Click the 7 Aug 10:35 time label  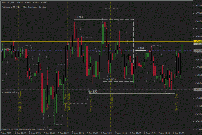click(x=107, y=133)
